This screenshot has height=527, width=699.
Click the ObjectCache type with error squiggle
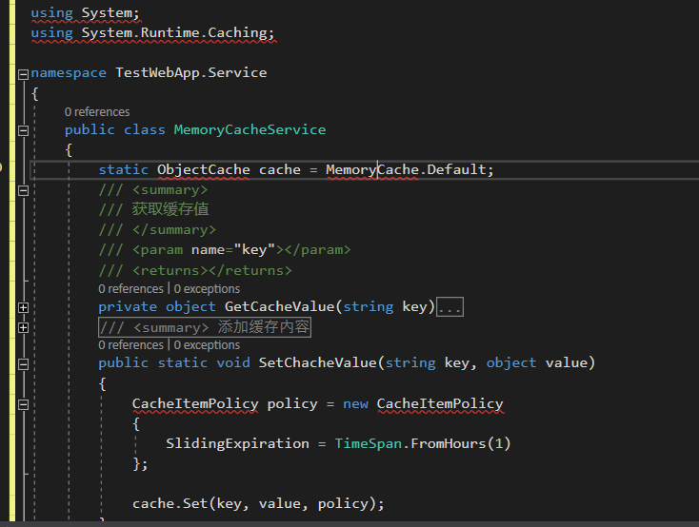point(203,169)
